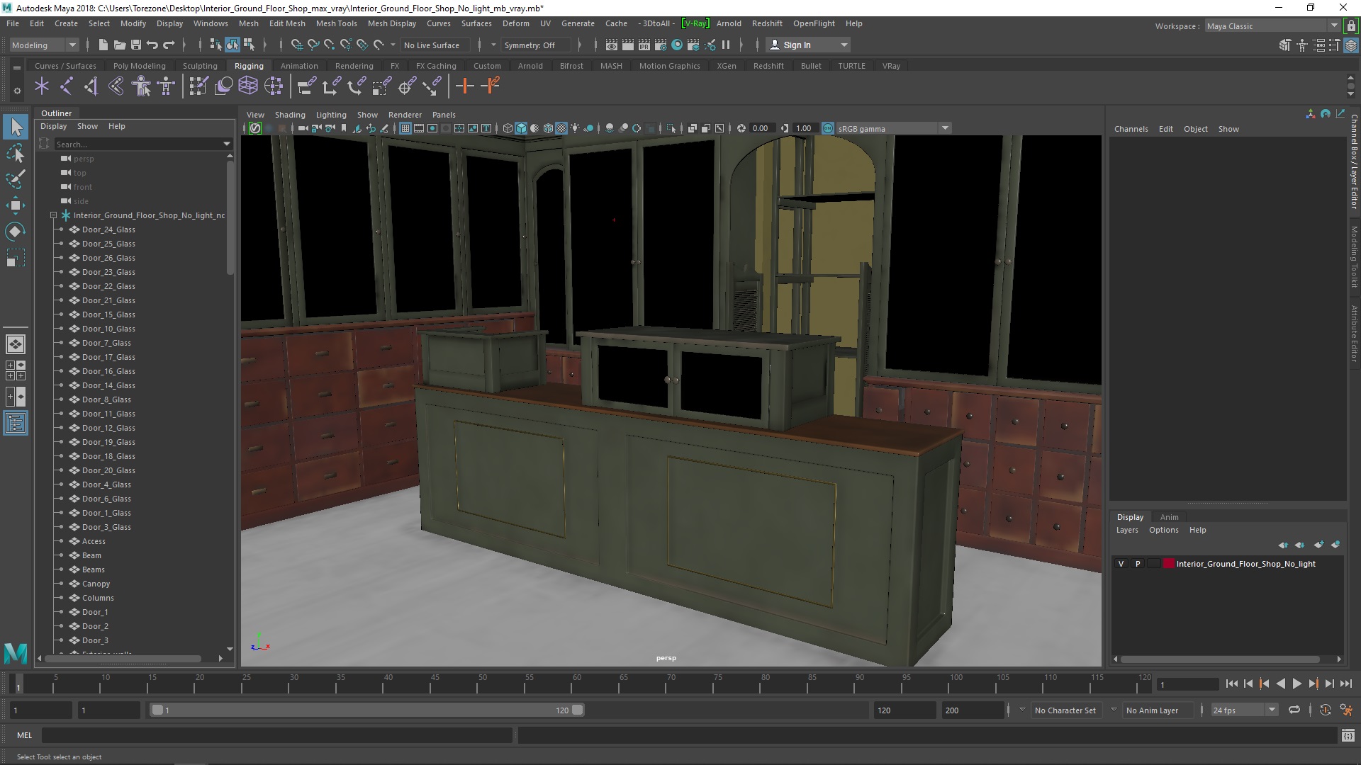The image size is (1361, 765).
Task: Open the Modeling menu set dropdown
Action: point(43,45)
